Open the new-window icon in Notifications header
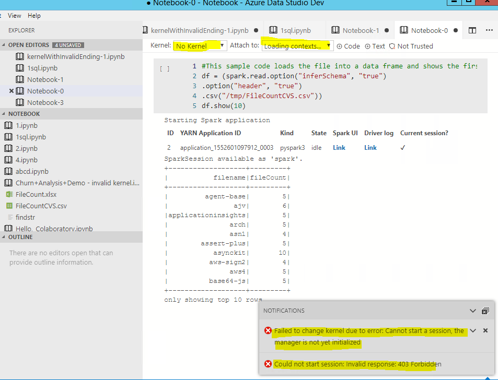The height and width of the screenshot is (380, 498). 485,311
